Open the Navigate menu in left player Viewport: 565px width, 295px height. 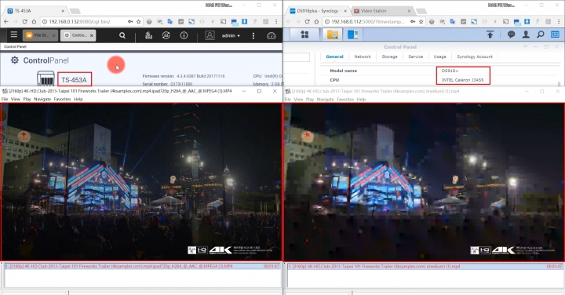pyautogui.click(x=42, y=99)
